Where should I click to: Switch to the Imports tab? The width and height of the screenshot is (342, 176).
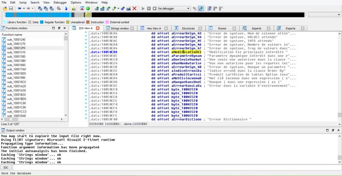point(256,28)
